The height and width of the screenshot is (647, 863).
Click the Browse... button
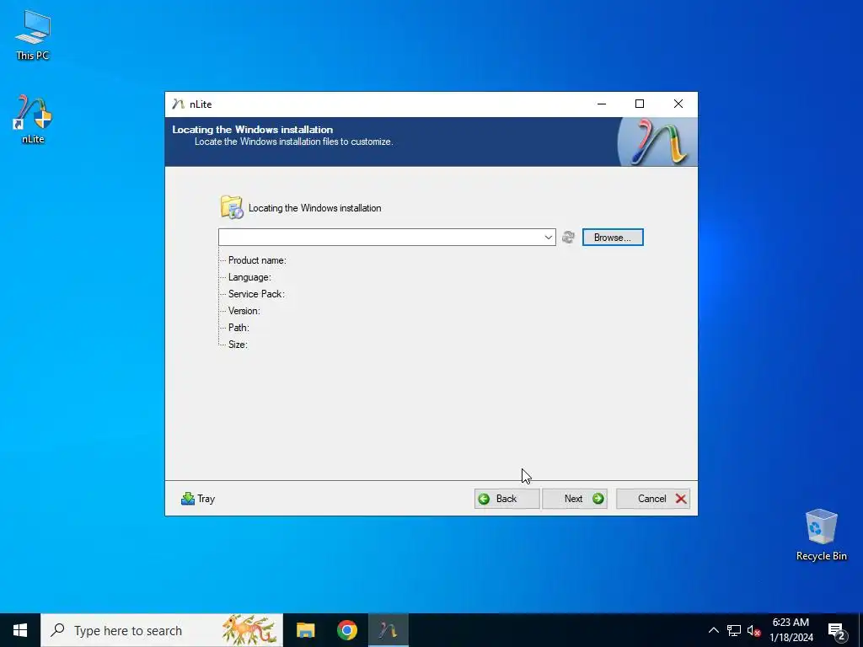(613, 237)
